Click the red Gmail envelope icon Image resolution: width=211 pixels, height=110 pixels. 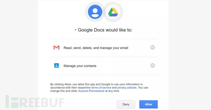tap(56, 47)
